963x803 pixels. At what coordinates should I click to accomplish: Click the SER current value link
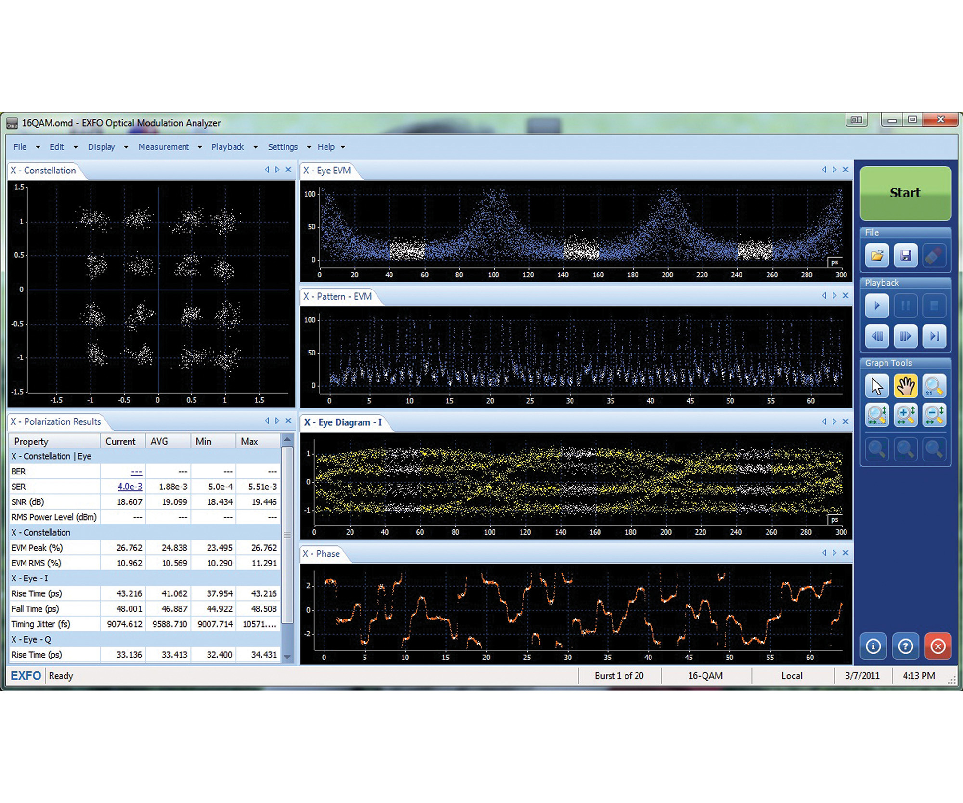(x=130, y=487)
